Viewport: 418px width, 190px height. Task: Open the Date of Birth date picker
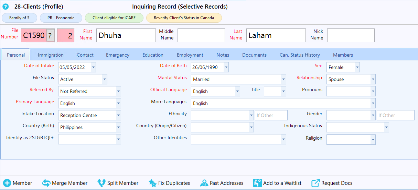point(226,67)
